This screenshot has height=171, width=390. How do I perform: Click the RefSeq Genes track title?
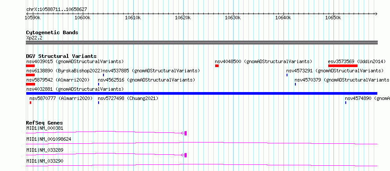coord(44,123)
